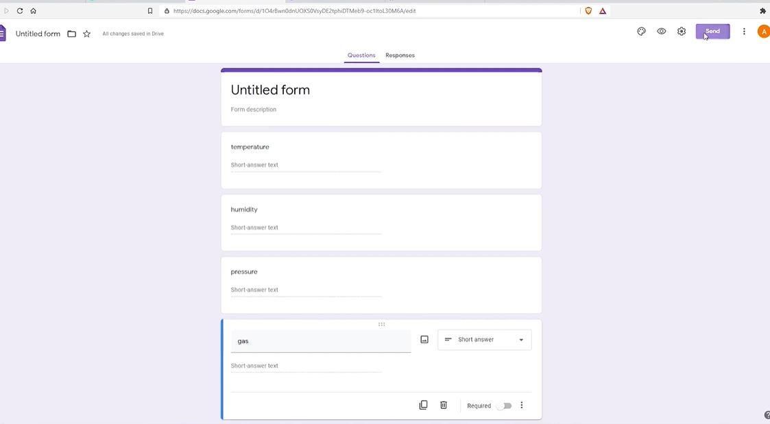Open the Short answer type dropdown
Screen dimensions: 770x424
(484, 340)
